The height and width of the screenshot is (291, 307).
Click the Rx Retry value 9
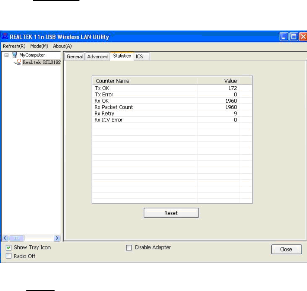(235, 113)
